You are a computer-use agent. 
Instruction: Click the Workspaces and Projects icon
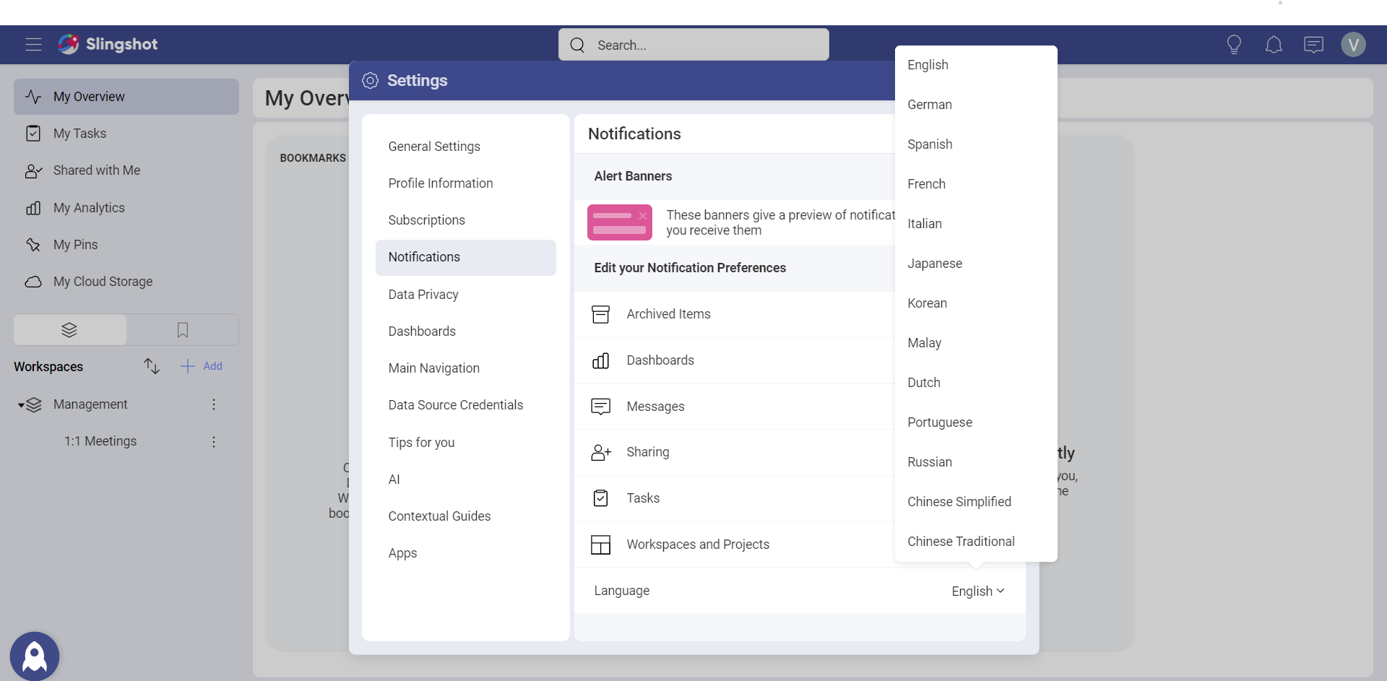click(x=600, y=545)
